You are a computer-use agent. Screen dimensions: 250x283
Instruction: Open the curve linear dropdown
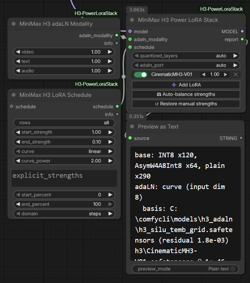point(64,151)
